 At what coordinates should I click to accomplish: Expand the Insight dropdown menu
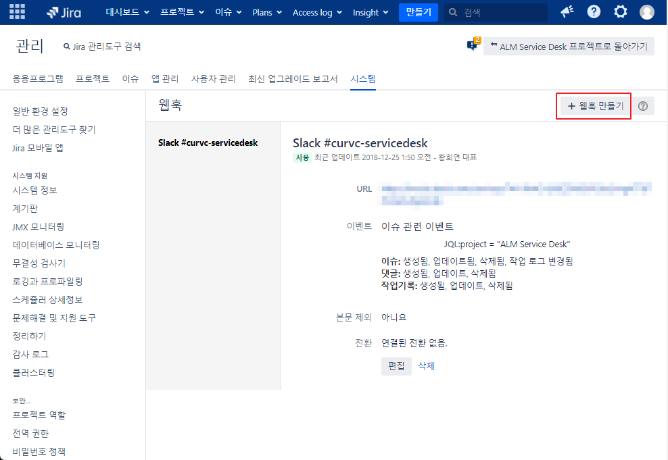[x=371, y=12]
